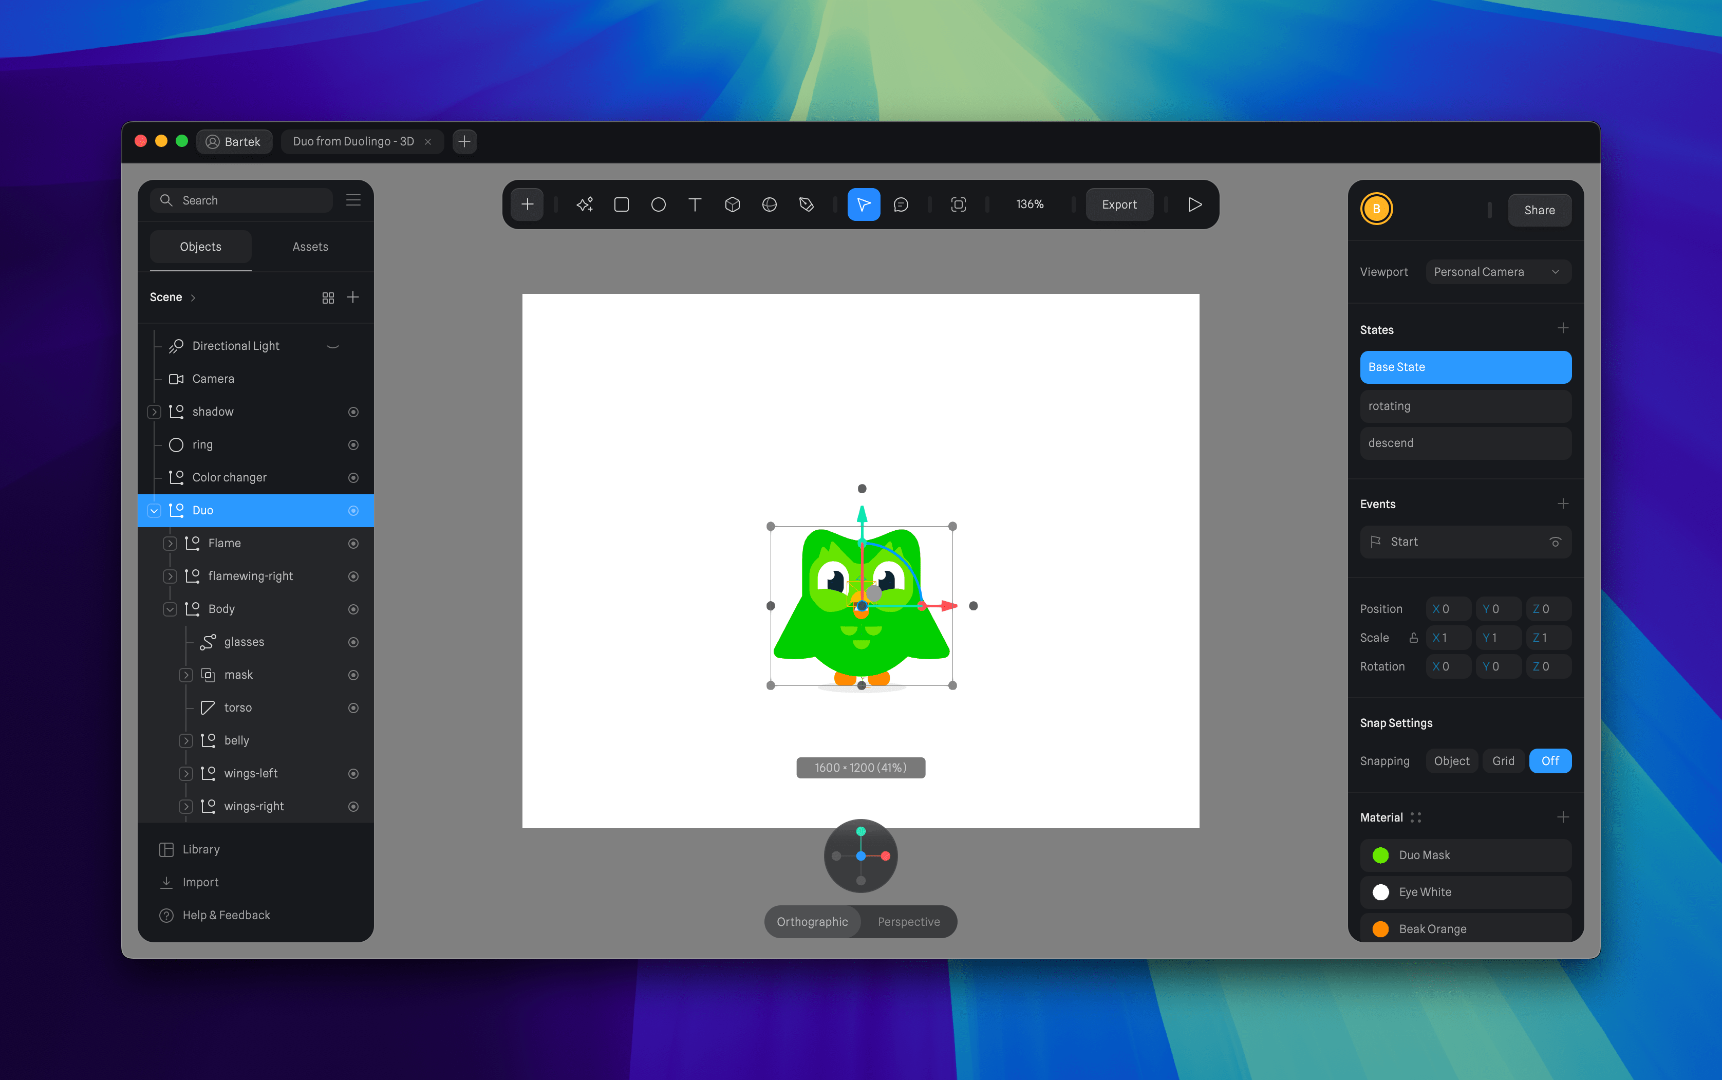This screenshot has height=1080, width=1722.
Task: Click the scene grid view icon
Action: click(x=328, y=298)
